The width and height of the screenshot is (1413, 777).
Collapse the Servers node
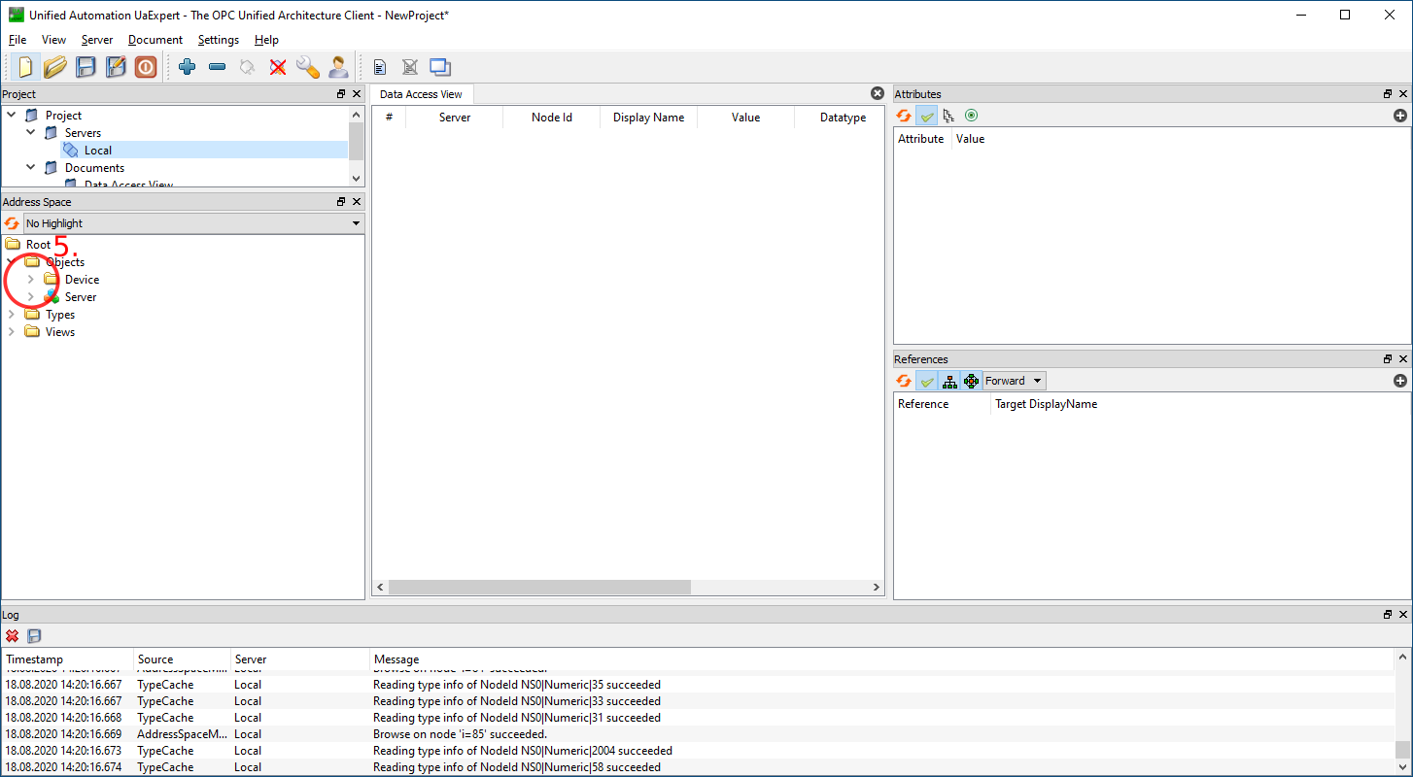click(31, 132)
